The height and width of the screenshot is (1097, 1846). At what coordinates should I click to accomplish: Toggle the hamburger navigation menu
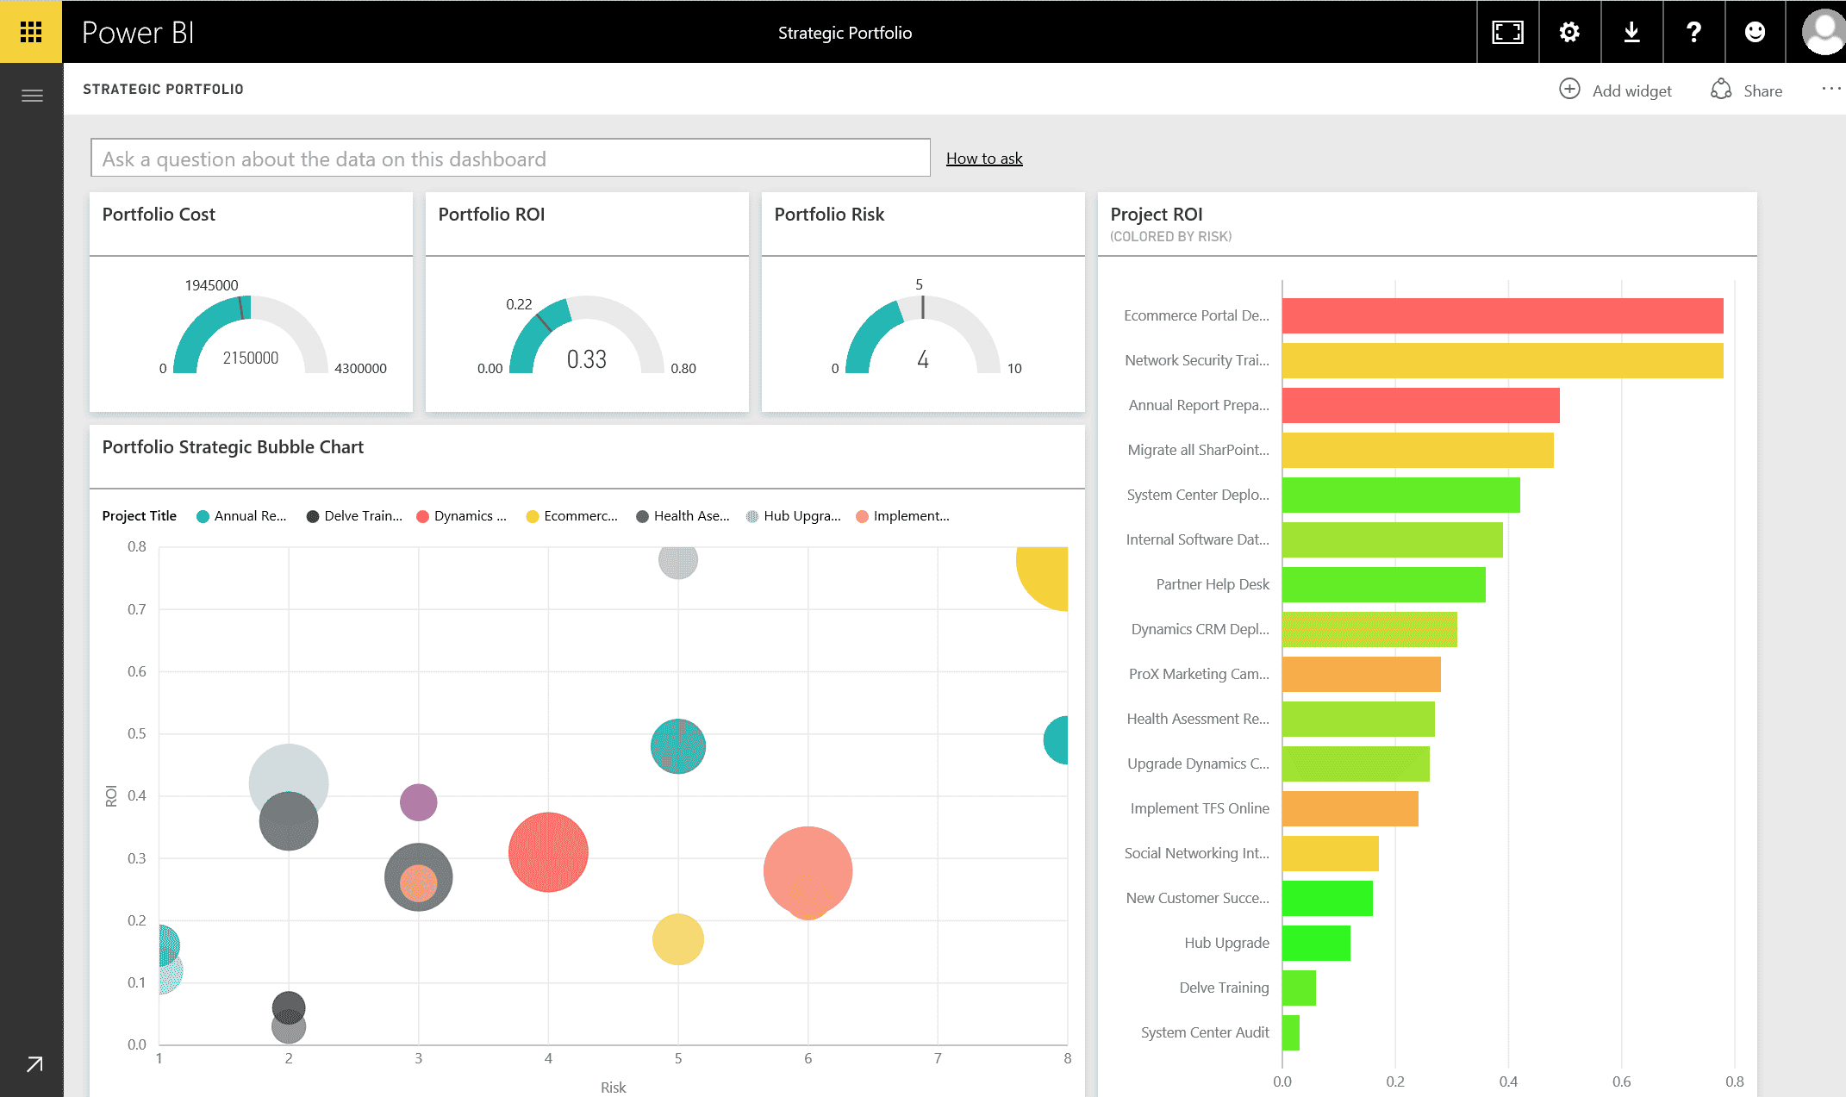coord(32,96)
